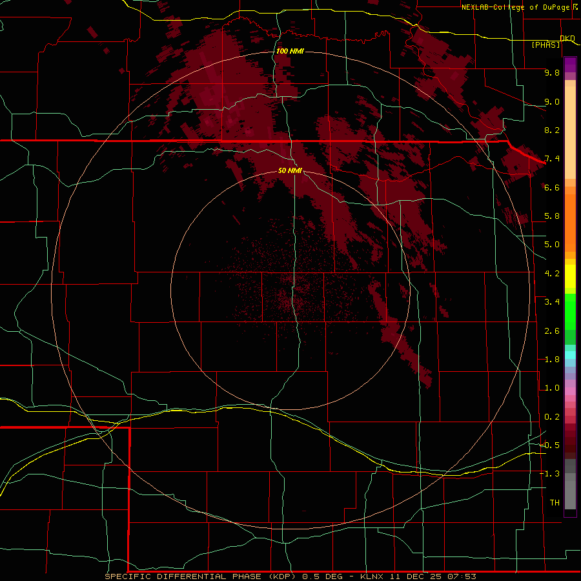
Task: Click the 7.4 scale value
Action: (552, 159)
